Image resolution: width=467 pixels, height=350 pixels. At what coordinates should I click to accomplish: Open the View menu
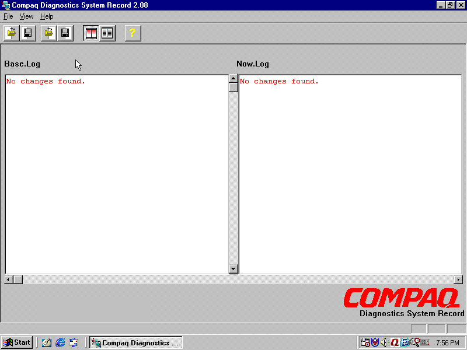point(26,16)
